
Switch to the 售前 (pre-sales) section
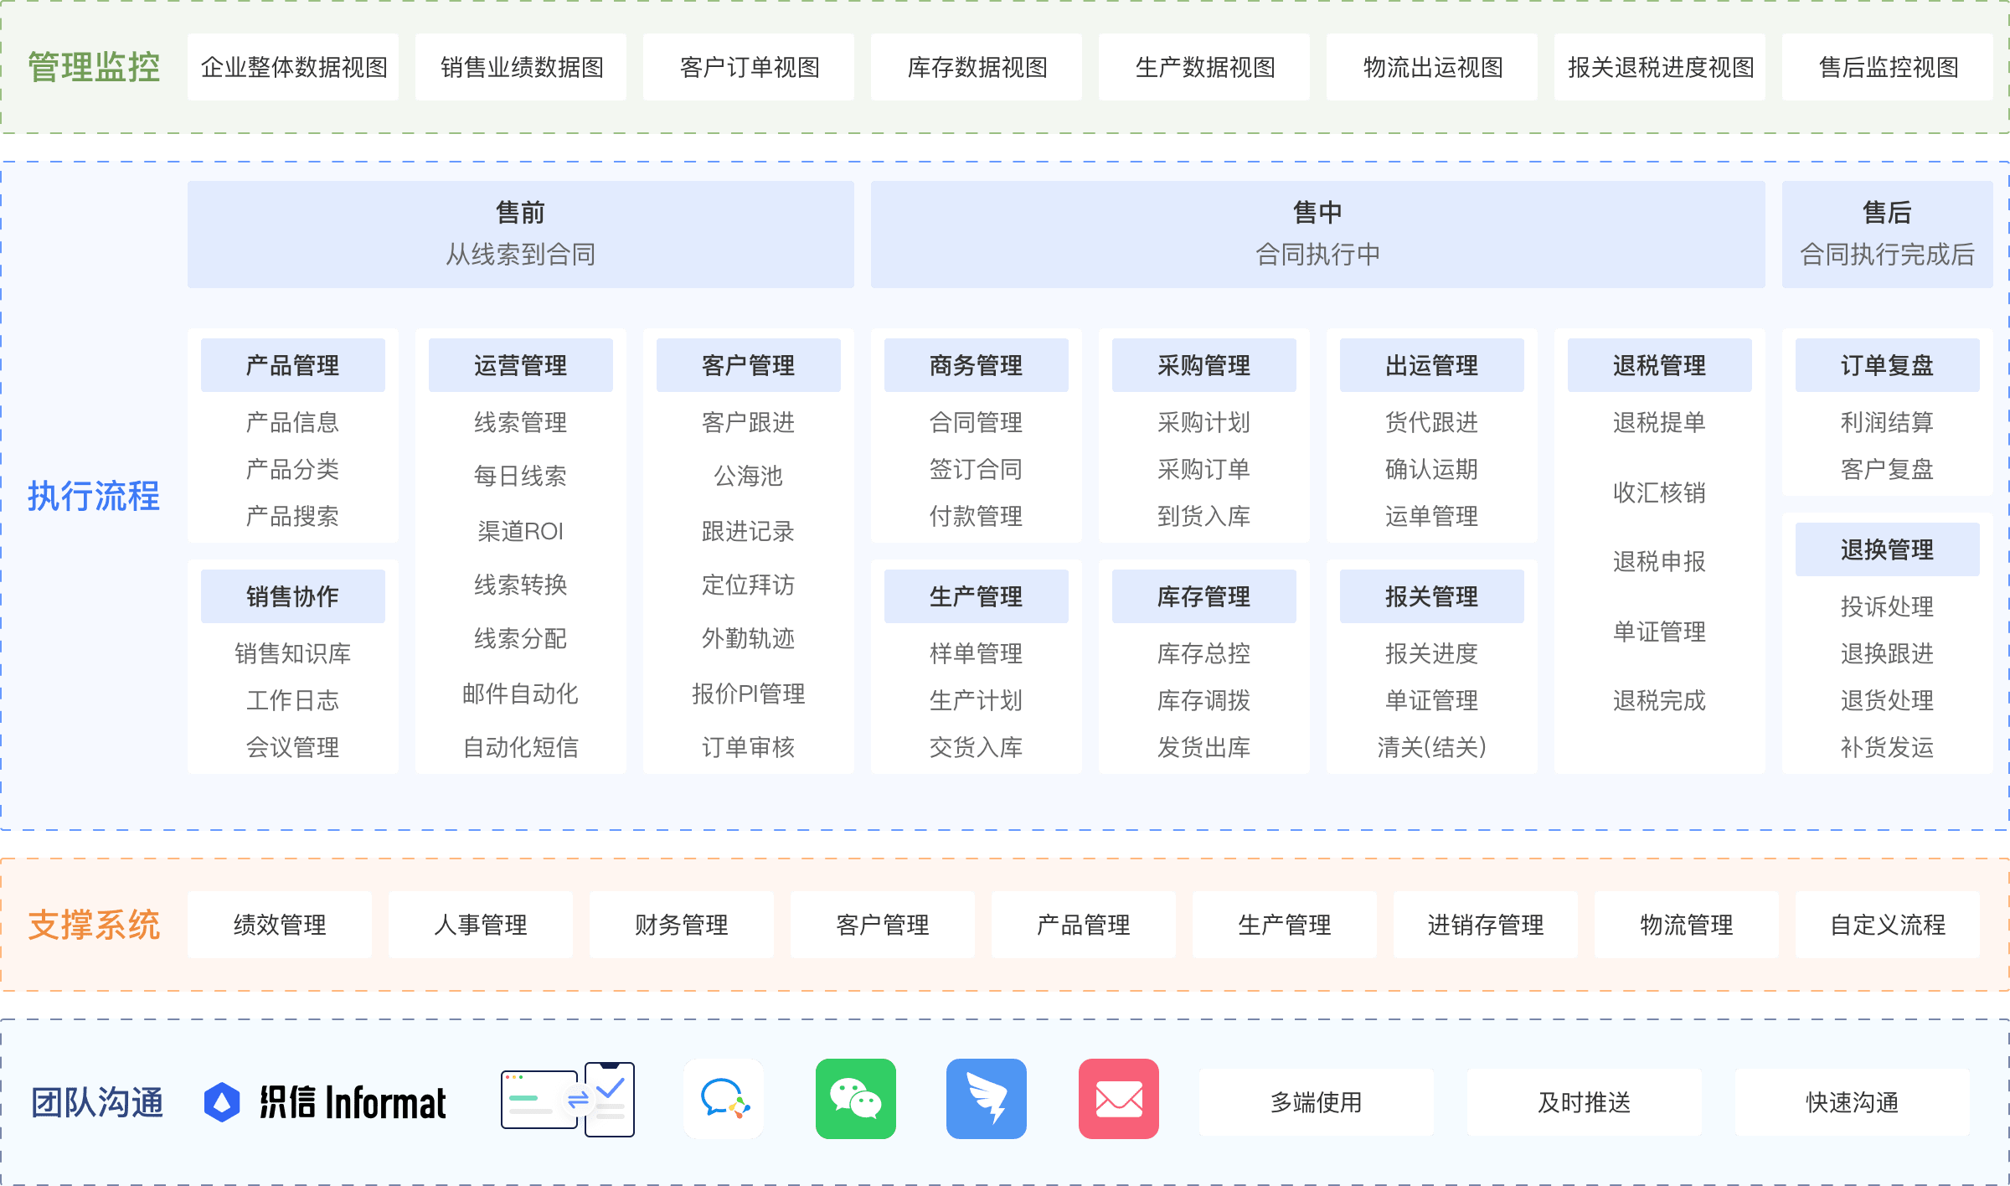tap(520, 234)
